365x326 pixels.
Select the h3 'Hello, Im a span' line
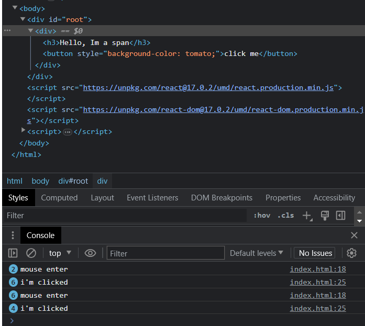coord(96,42)
